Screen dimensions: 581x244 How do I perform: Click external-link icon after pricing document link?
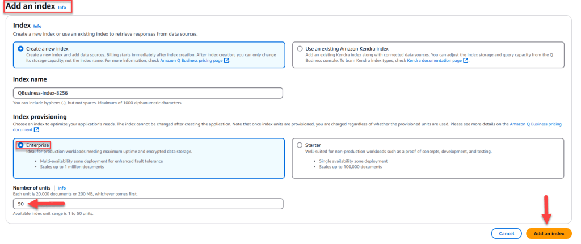[x=36, y=130]
